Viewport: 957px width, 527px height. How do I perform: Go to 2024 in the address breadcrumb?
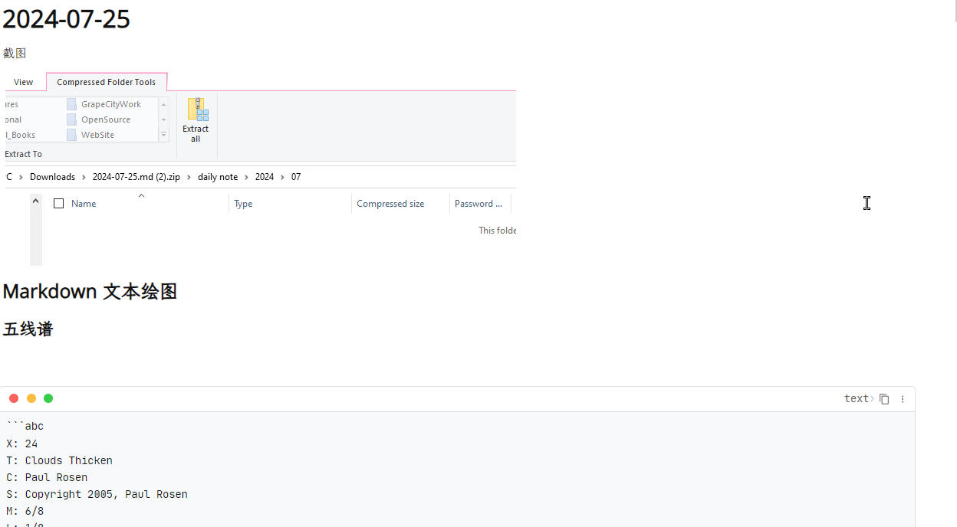[x=265, y=177]
